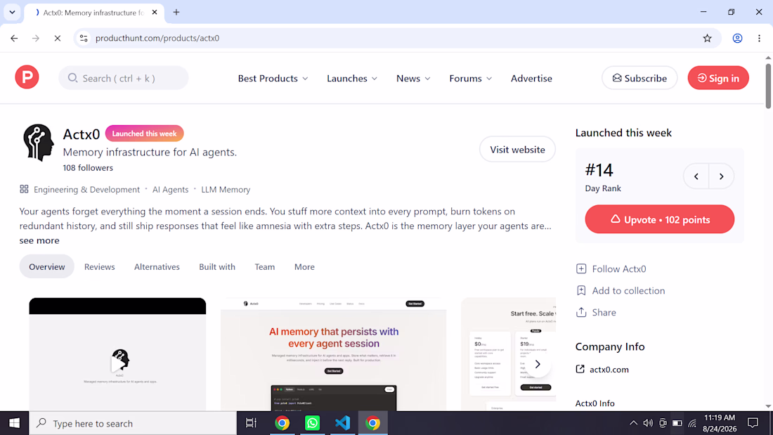Follow Actx0

pyautogui.click(x=611, y=268)
